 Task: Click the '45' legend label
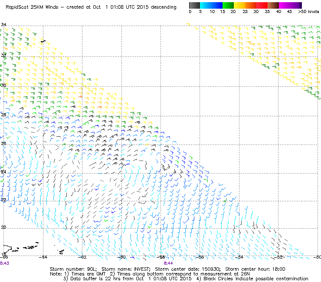pyautogui.click(x=289, y=12)
